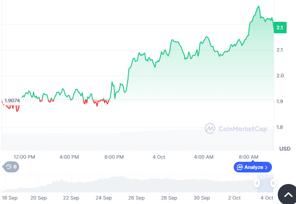Click the scroll-to-top arrow button
This screenshot has width=296, height=204.
coord(287,195)
